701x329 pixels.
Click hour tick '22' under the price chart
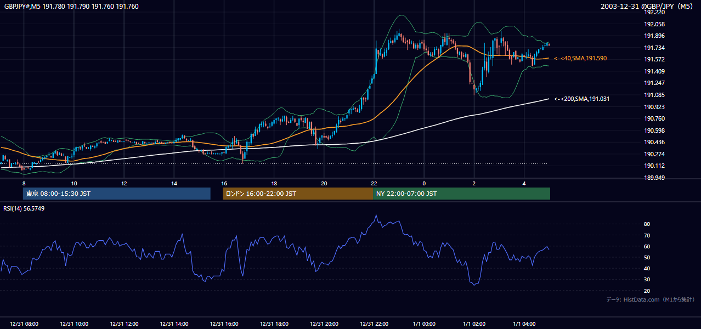[x=374, y=183]
